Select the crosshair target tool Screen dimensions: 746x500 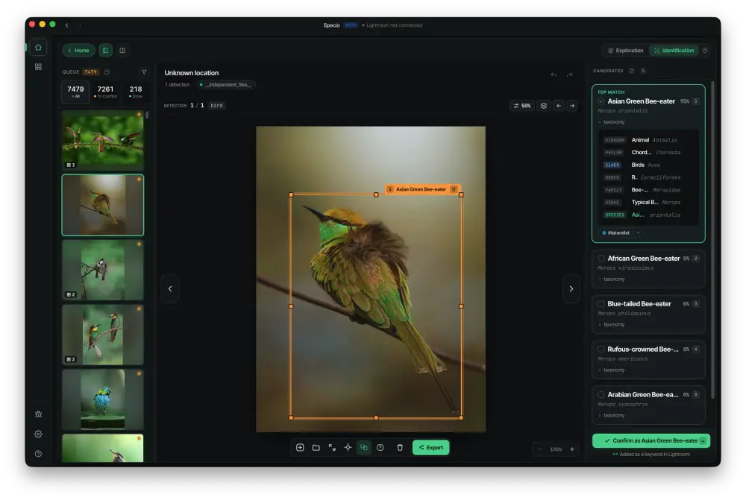point(348,448)
